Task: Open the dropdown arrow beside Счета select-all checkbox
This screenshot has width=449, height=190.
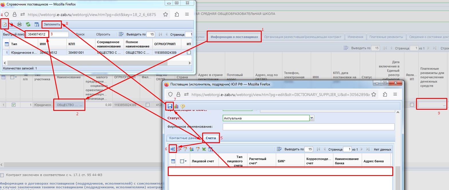Action: 186,161
